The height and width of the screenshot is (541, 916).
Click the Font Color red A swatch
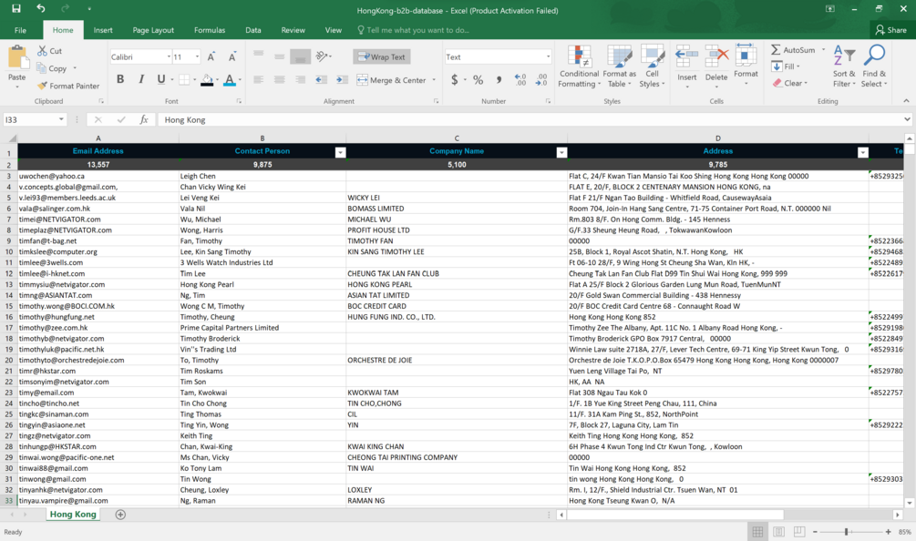coord(230,80)
